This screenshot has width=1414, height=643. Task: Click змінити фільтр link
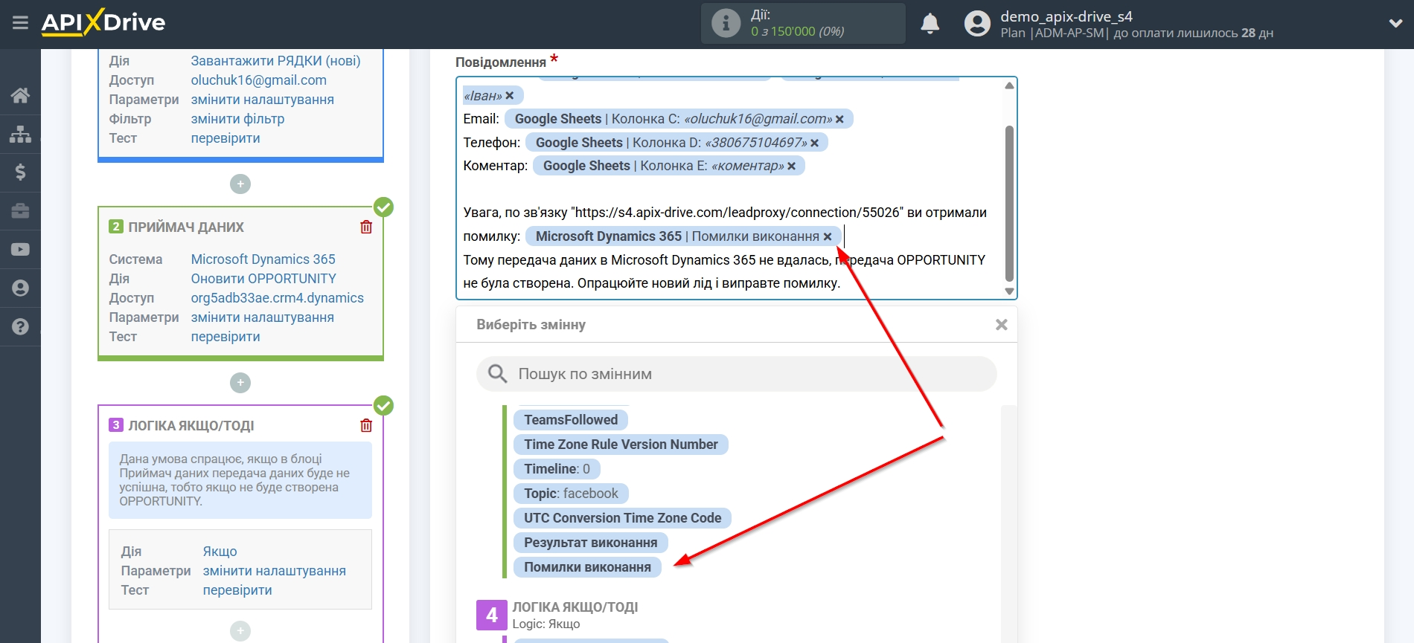click(x=237, y=119)
